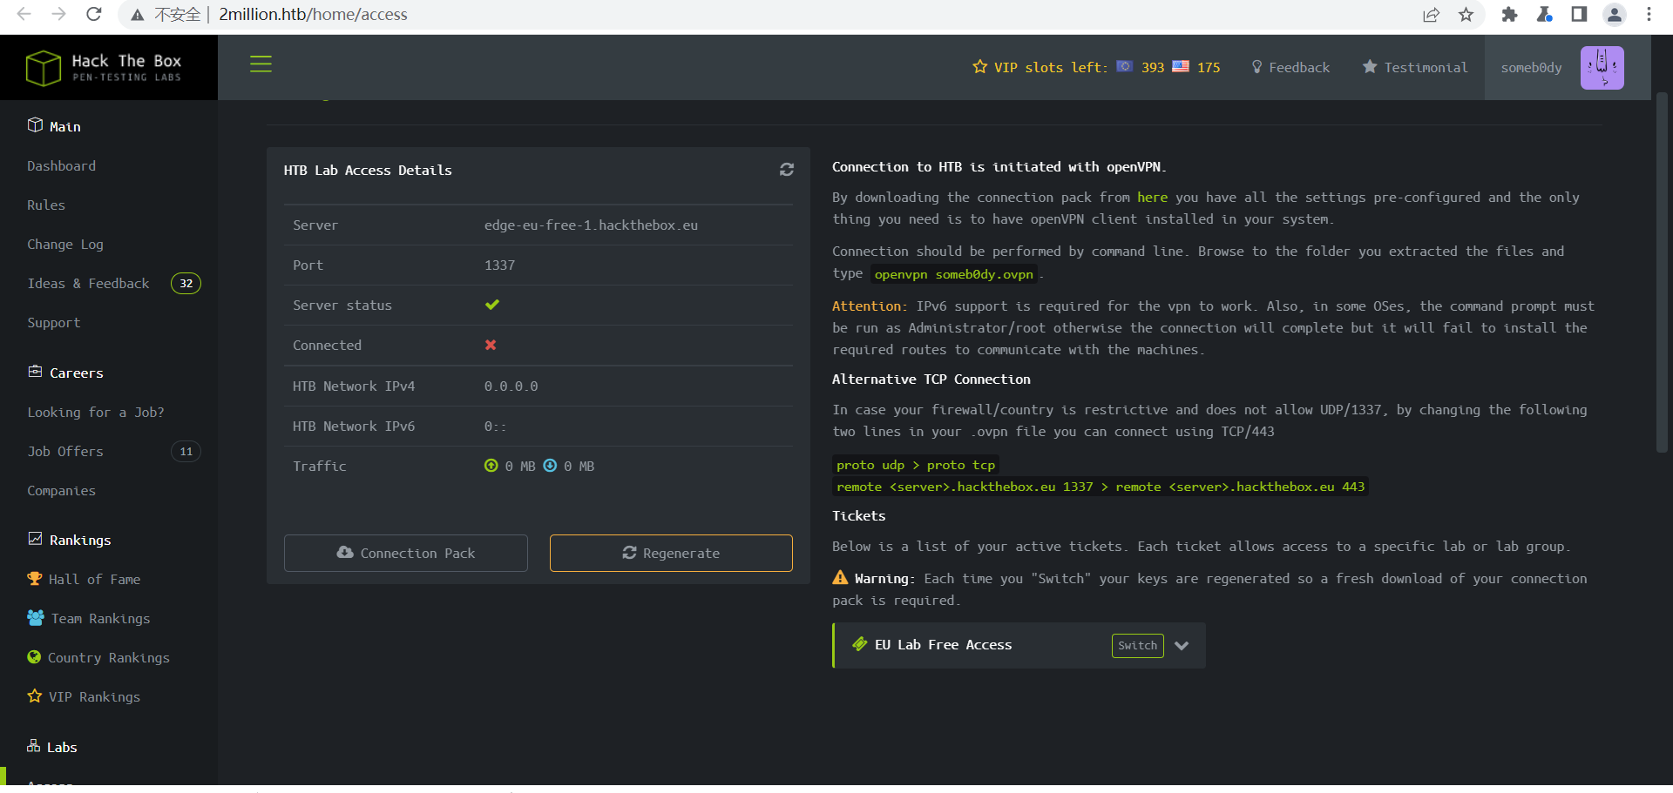Click the Labs section icon
This screenshot has height=793, width=1673.
31,746
